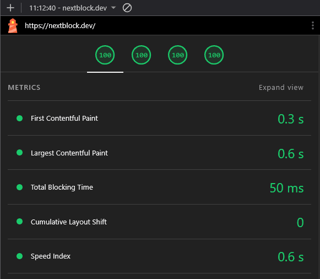This screenshot has width=320, height=279.
Task: Click the 0.6 s Speed Index value
Action: pos(291,257)
